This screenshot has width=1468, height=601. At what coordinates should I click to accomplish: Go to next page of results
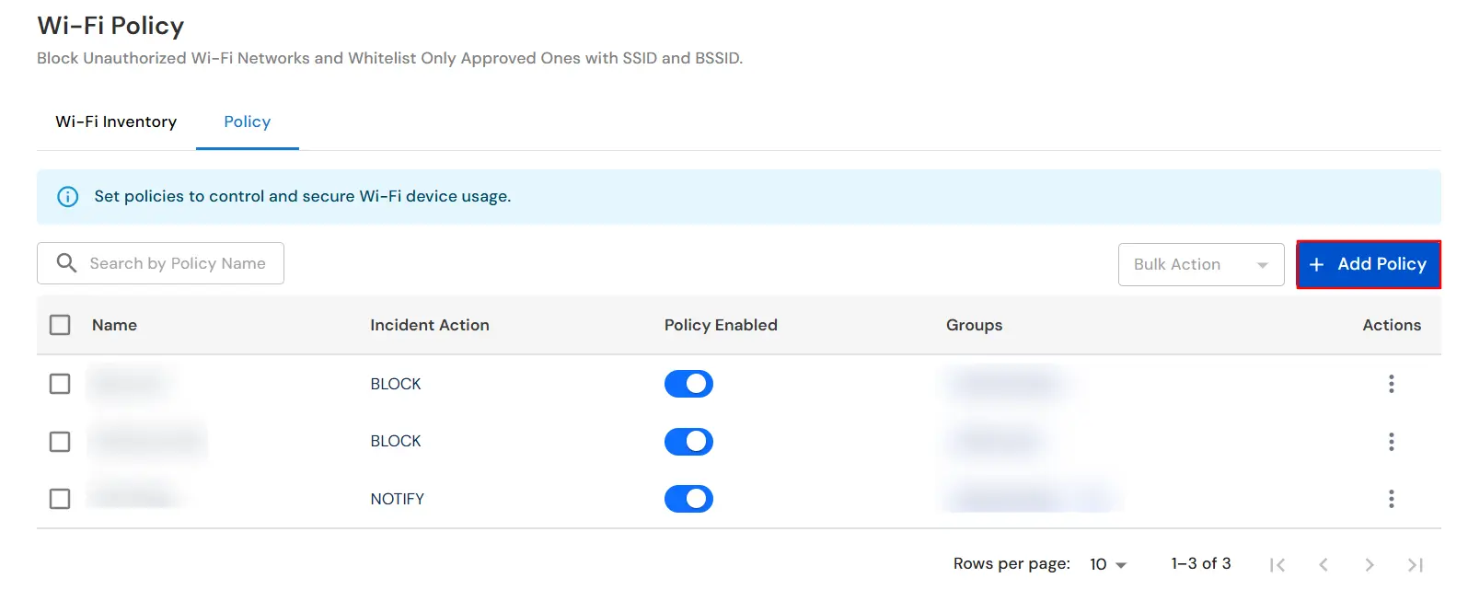click(x=1369, y=565)
